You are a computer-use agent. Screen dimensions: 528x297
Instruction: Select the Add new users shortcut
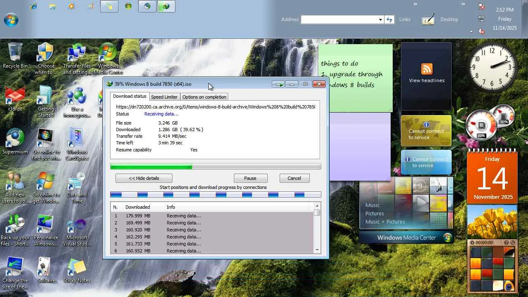click(15, 188)
